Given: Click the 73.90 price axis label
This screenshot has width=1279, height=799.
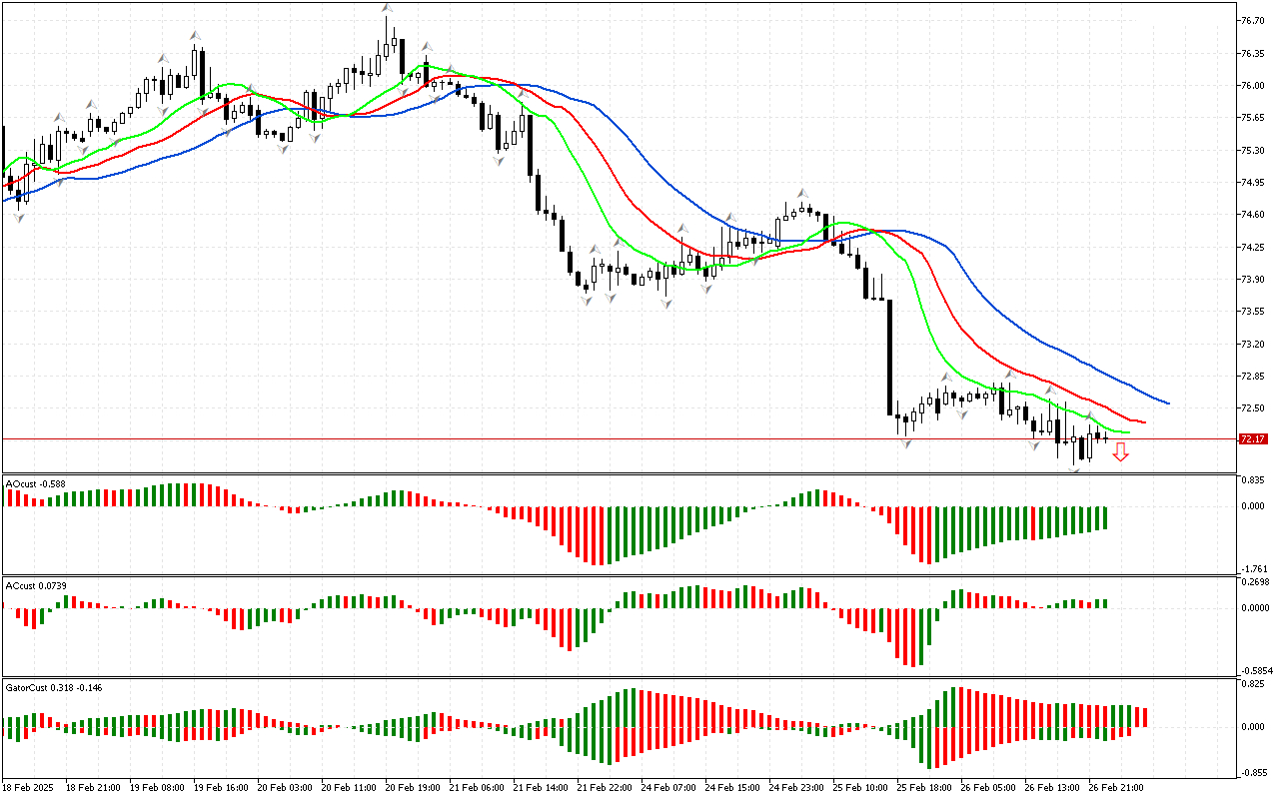Looking at the screenshot, I should (x=1253, y=280).
